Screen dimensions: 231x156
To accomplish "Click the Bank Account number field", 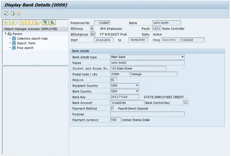I will [127, 103].
